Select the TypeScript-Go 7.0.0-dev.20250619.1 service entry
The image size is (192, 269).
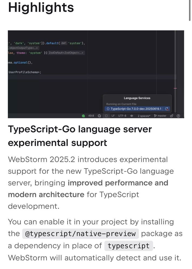[x=137, y=109]
